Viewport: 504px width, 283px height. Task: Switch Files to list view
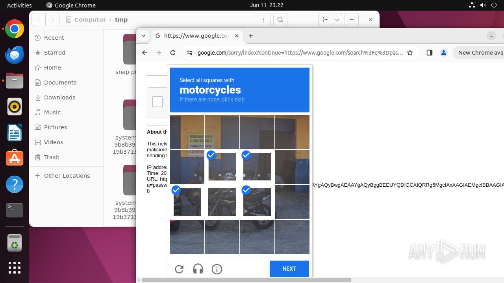pyautogui.click(x=325, y=20)
